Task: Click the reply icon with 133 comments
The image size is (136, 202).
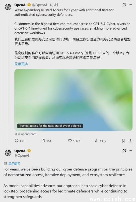Action: pyautogui.click(x=16, y=141)
